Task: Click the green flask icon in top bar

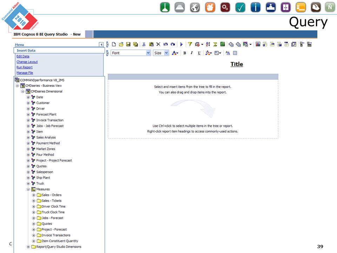Action: click(x=165, y=7)
